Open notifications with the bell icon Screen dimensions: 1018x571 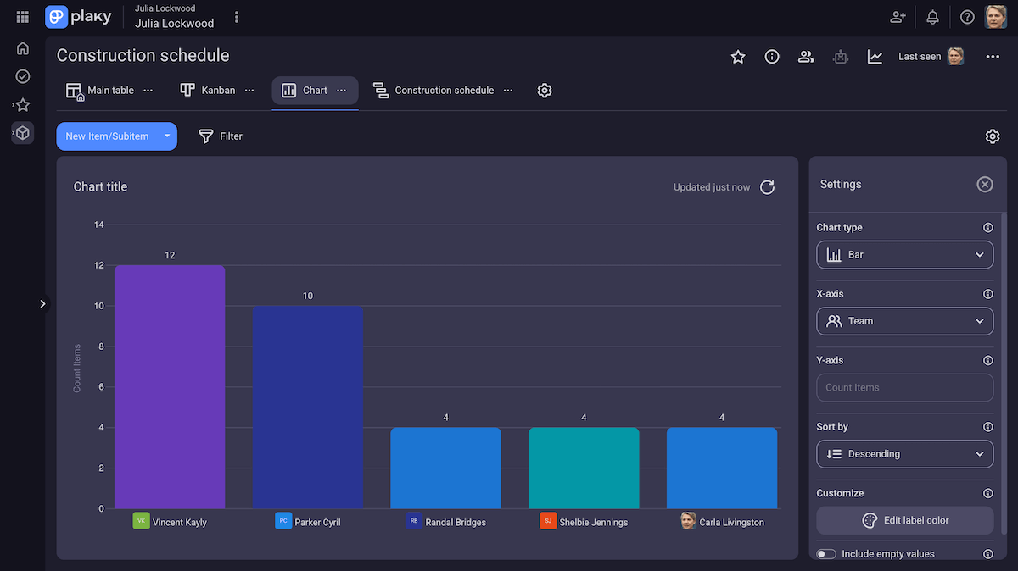point(931,16)
